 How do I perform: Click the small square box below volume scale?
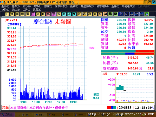coord(14,100)
